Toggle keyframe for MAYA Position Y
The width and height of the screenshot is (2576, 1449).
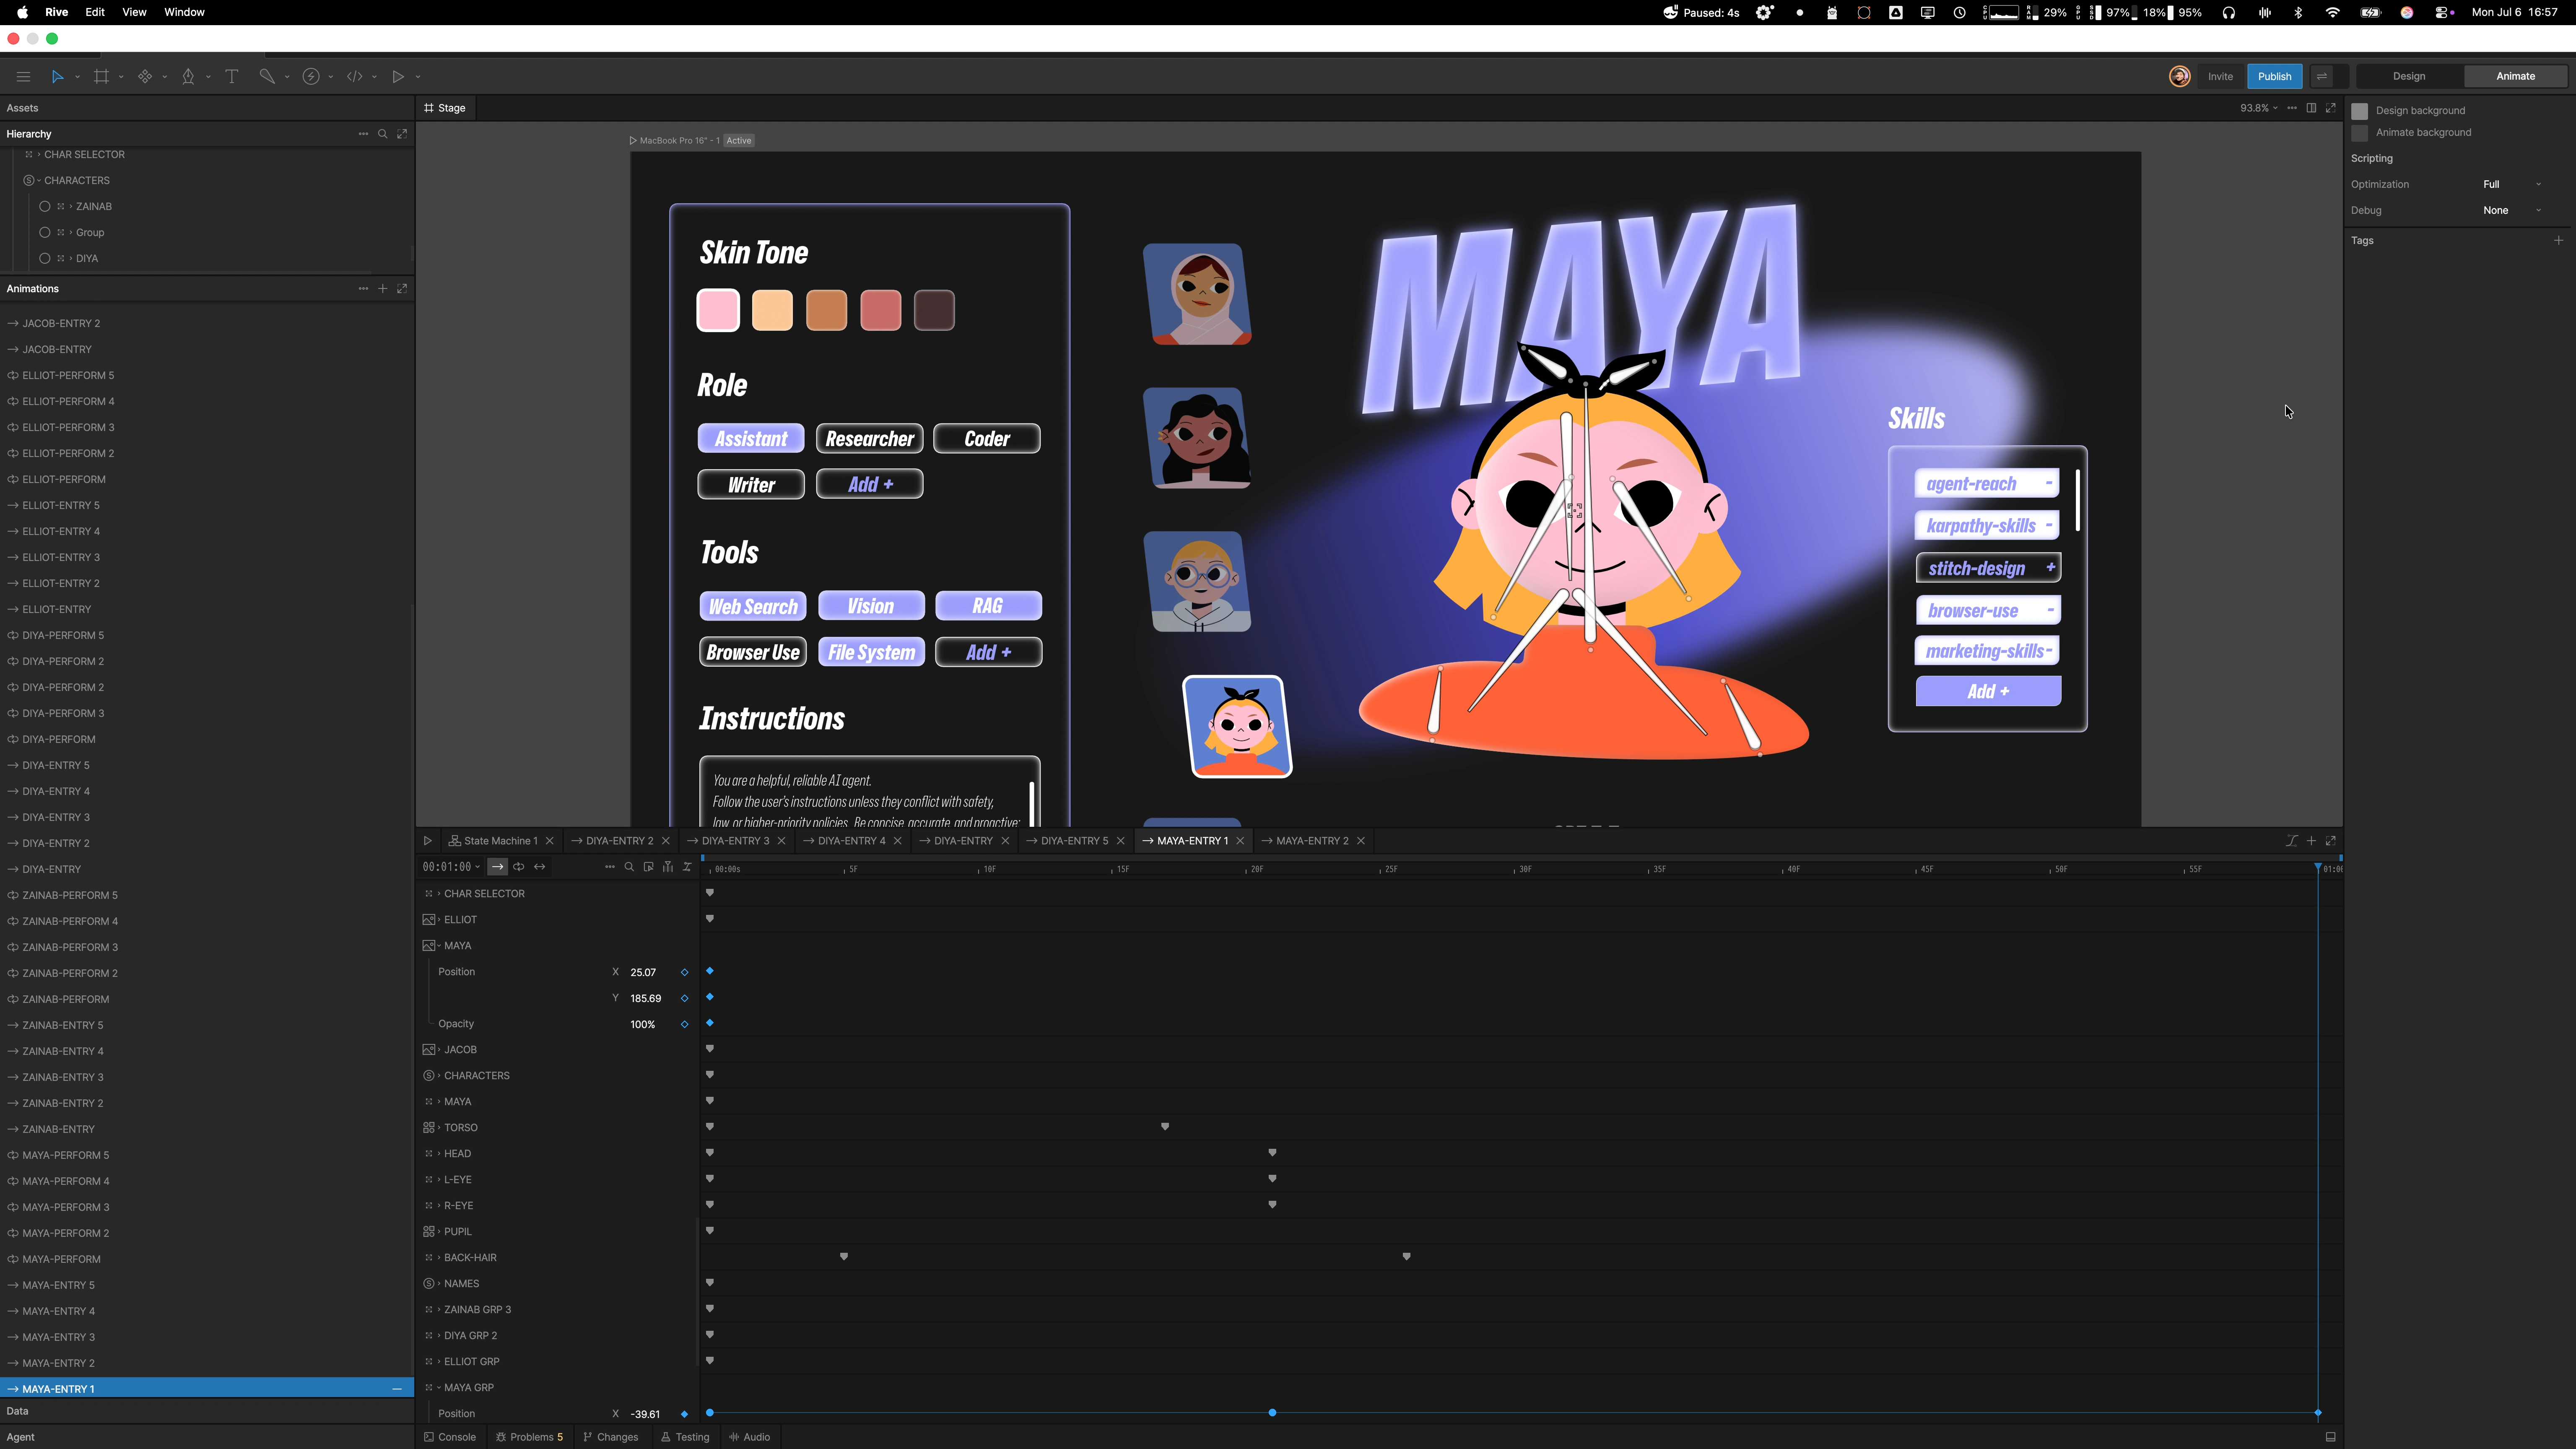pos(685,998)
